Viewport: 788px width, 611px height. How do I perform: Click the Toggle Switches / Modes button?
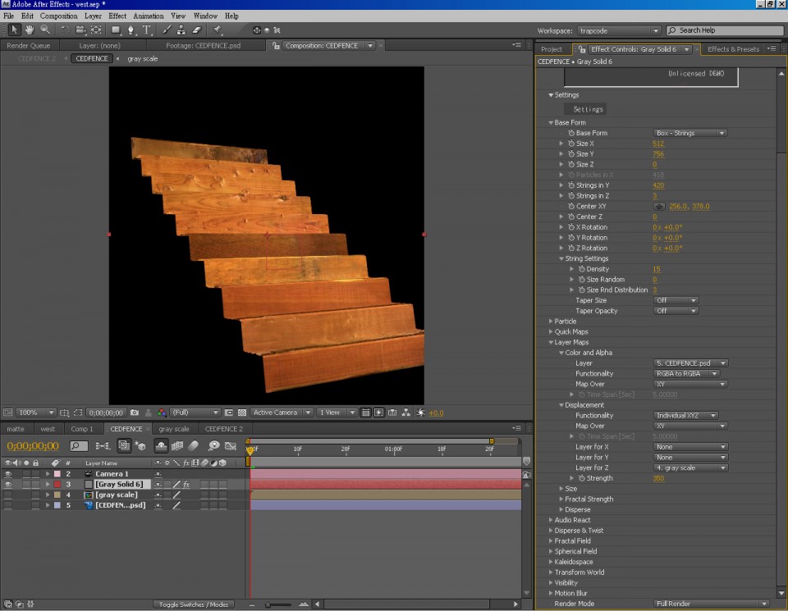click(192, 604)
